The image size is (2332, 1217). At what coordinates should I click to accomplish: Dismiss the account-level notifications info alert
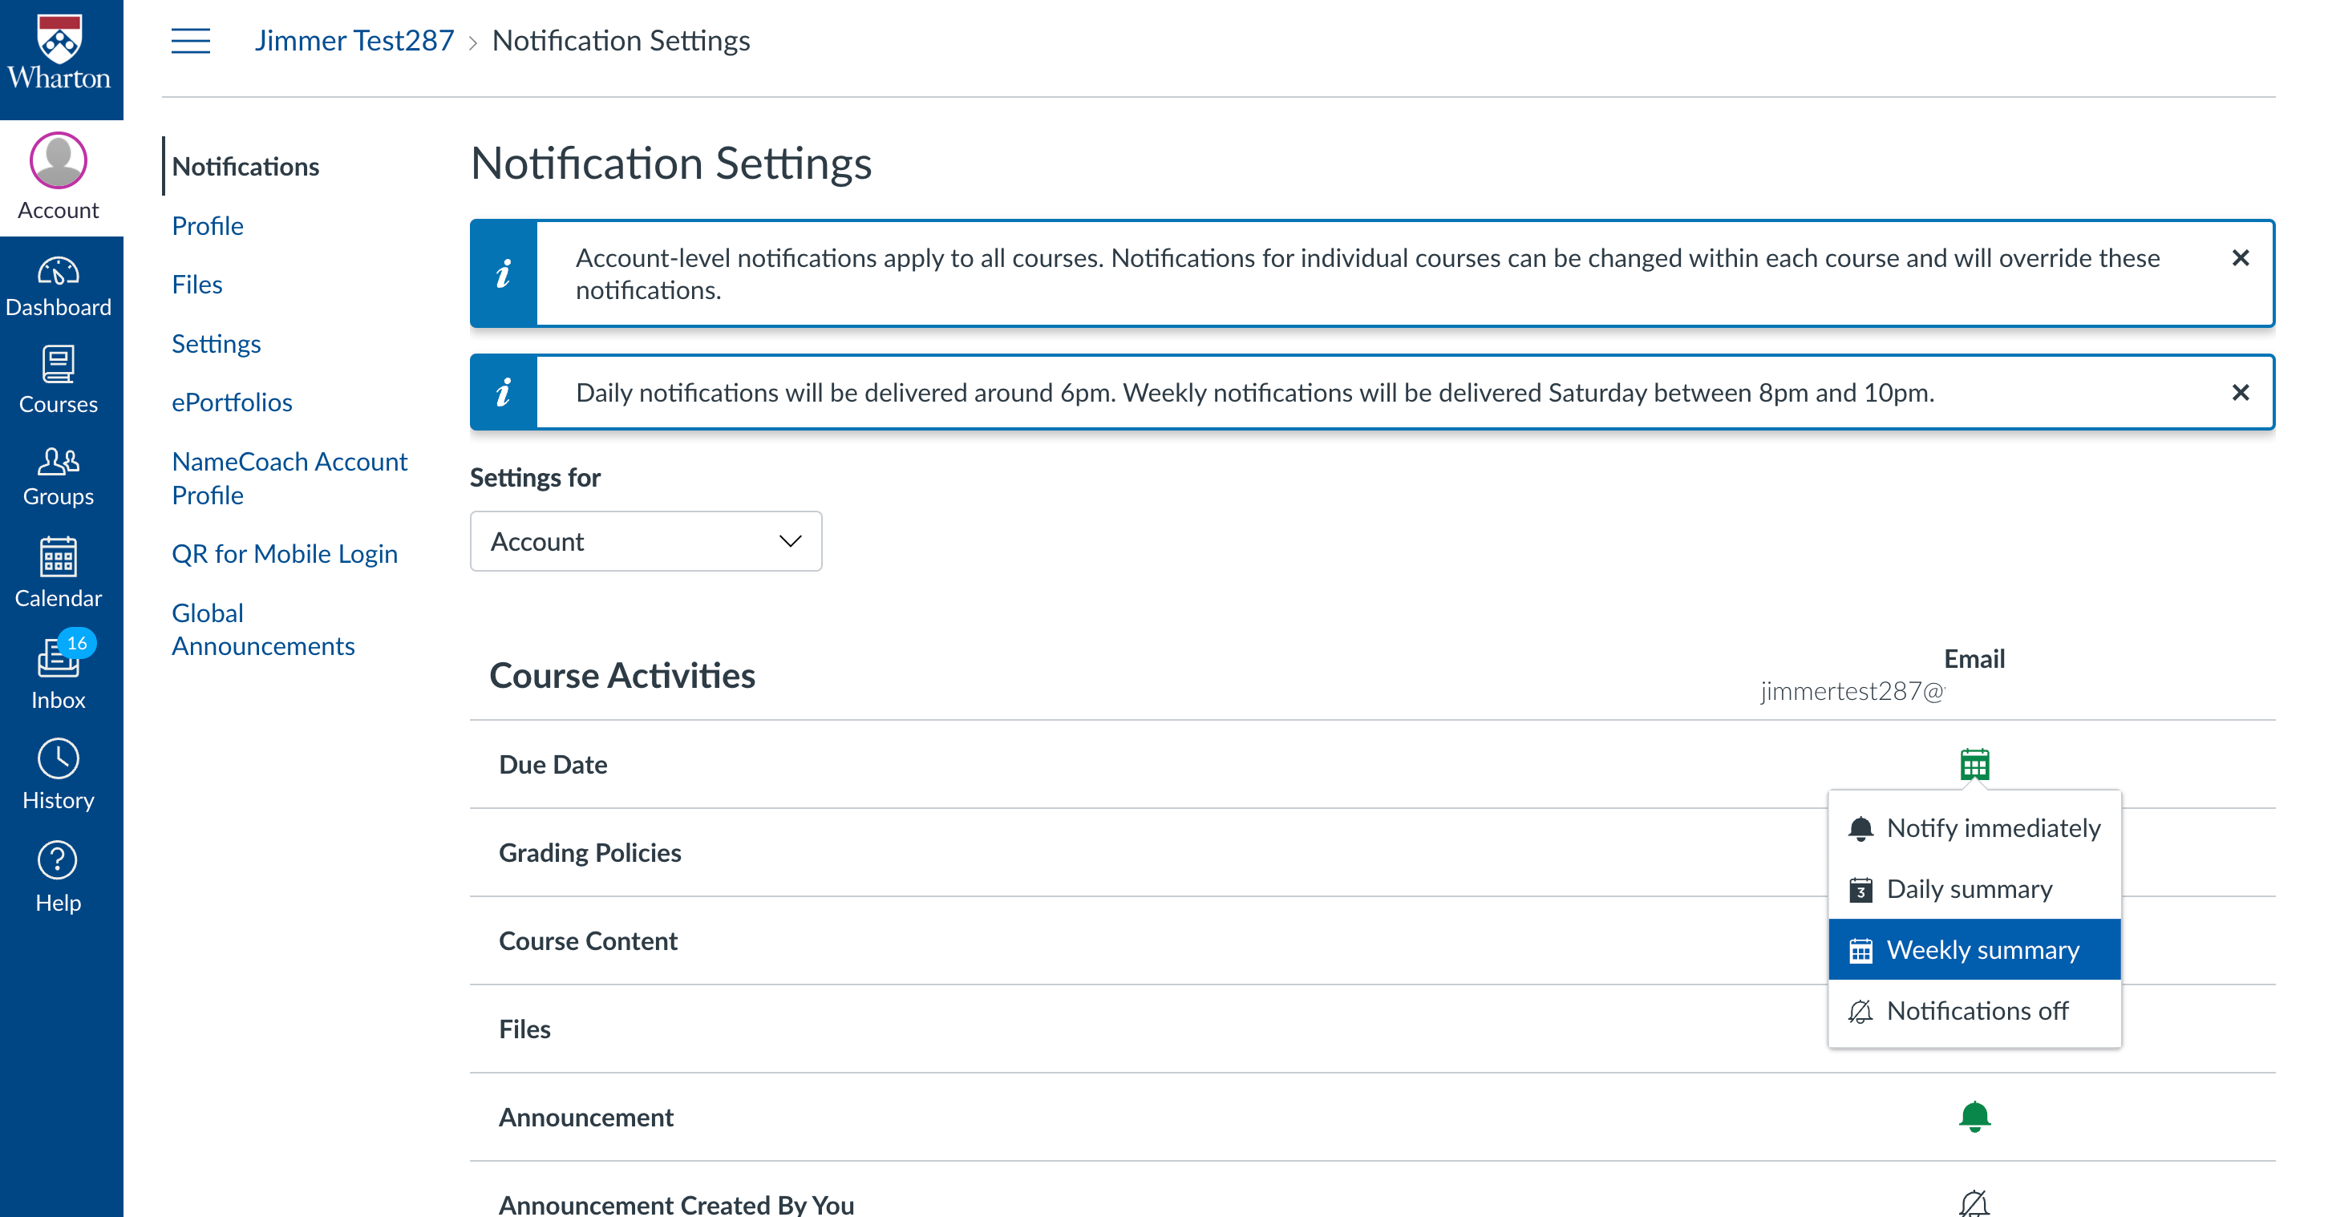(2240, 258)
